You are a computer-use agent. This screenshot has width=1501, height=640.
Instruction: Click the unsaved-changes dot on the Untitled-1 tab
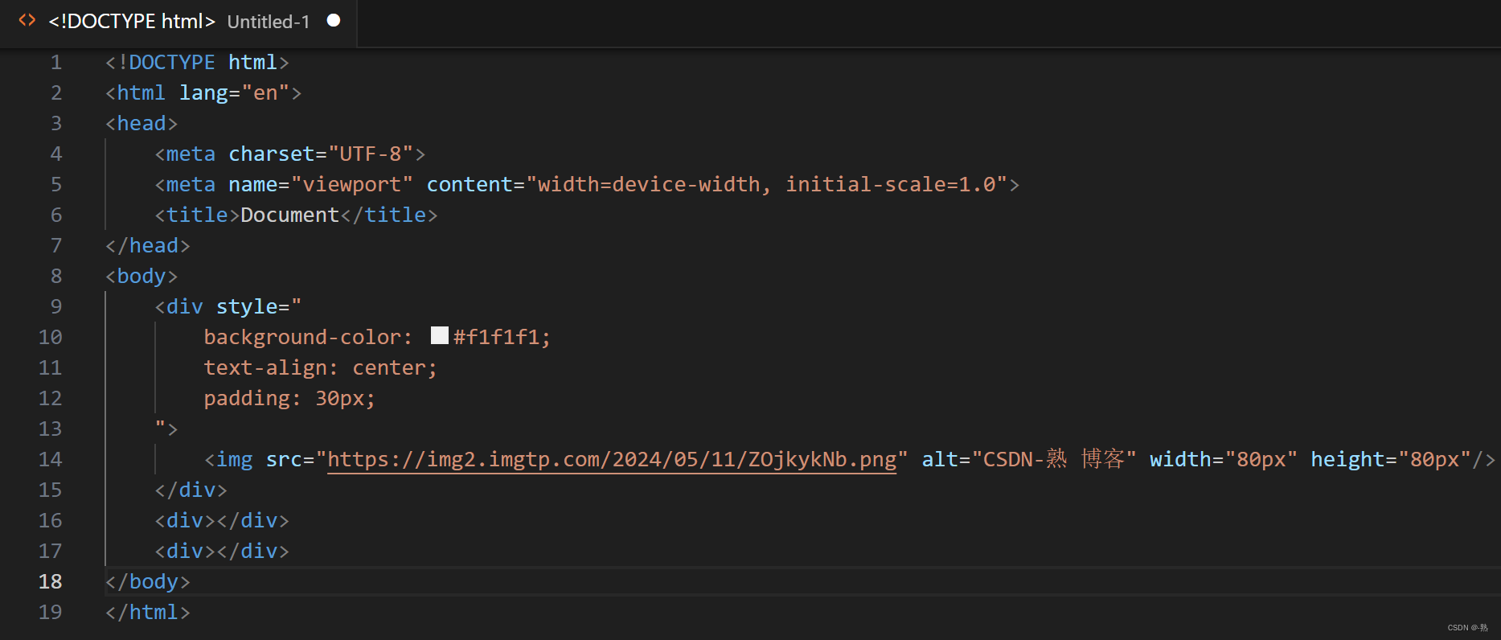coord(334,21)
